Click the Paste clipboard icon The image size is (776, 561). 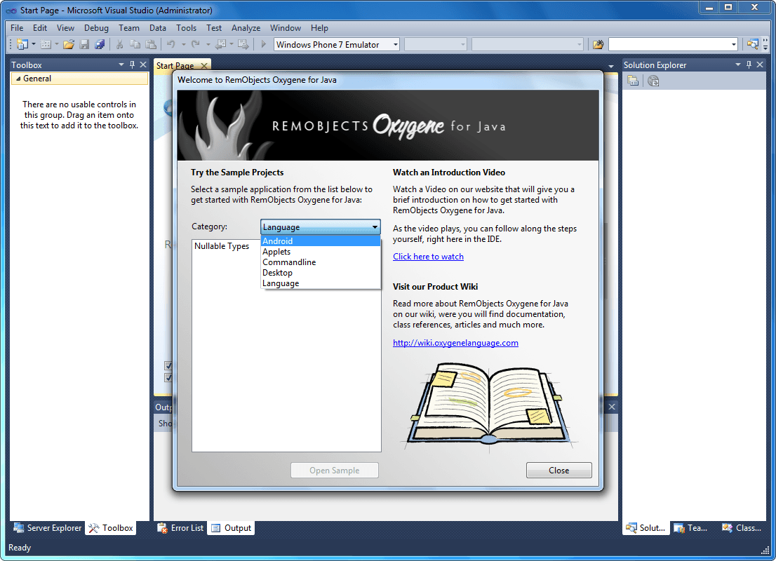click(151, 44)
